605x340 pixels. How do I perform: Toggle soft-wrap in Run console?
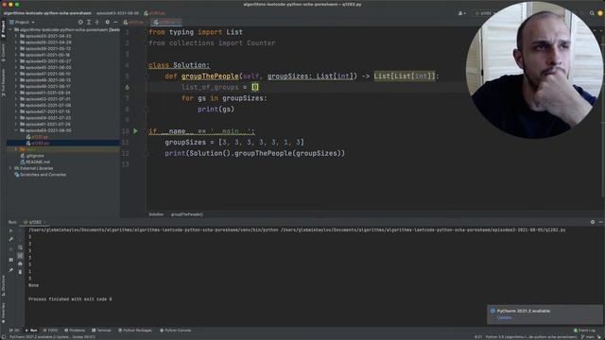(x=20, y=247)
